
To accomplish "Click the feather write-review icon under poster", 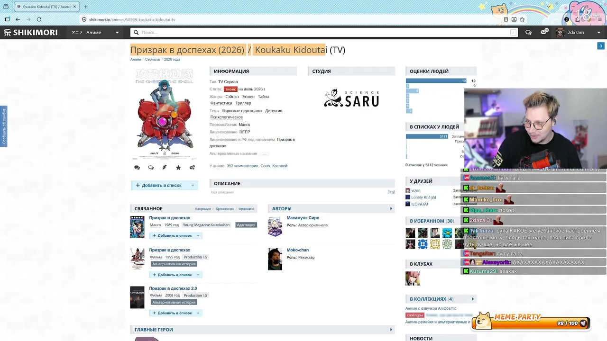I will pyautogui.click(x=165, y=167).
